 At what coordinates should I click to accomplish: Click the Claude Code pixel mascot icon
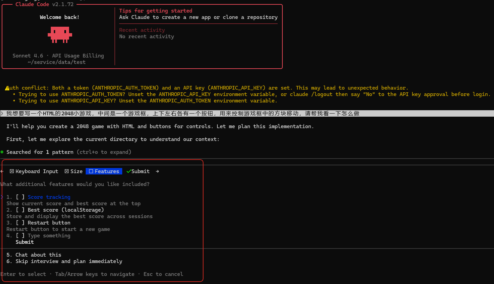click(x=60, y=35)
